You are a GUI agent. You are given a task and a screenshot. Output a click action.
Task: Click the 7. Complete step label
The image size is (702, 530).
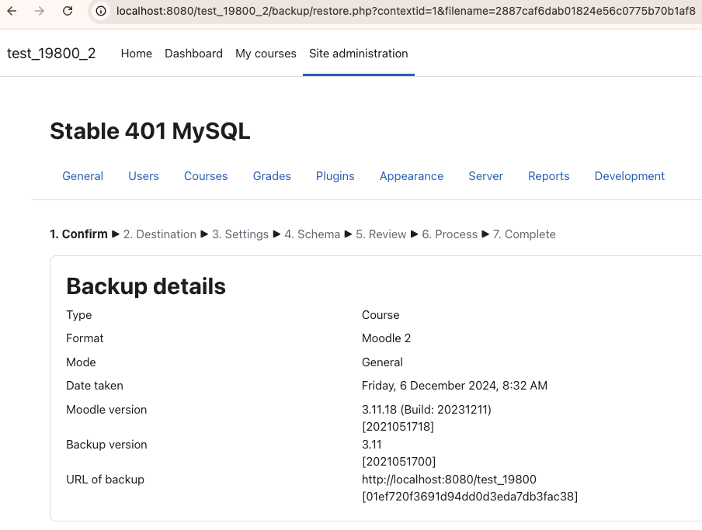524,234
